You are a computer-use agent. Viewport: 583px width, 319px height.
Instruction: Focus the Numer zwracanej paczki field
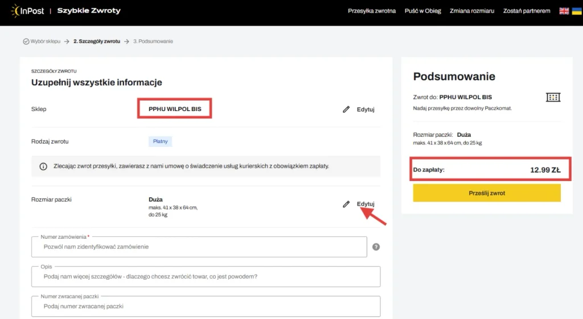(x=206, y=306)
